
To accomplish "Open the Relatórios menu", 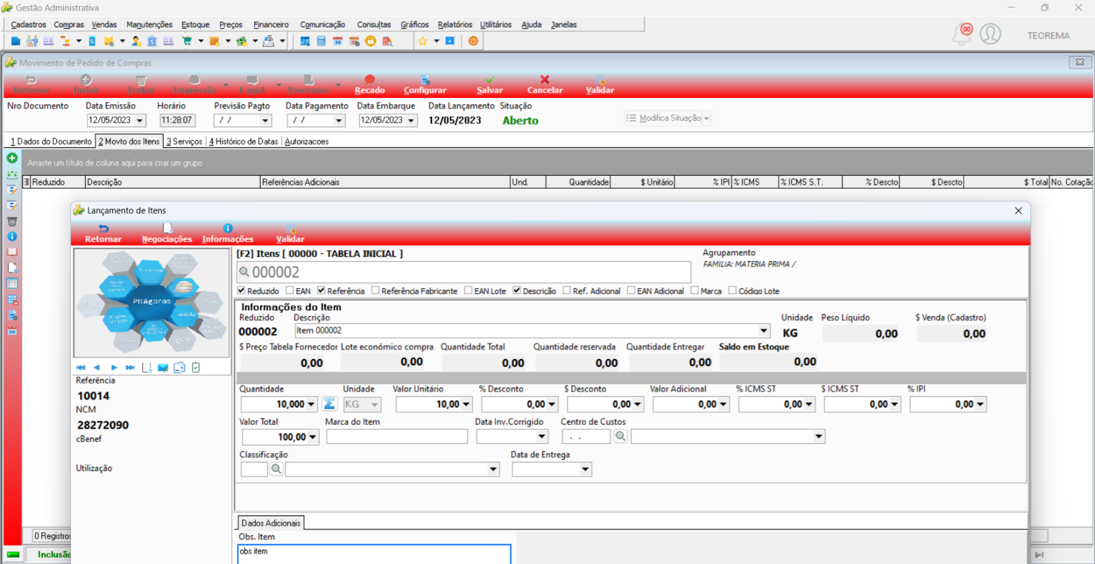I will [455, 25].
